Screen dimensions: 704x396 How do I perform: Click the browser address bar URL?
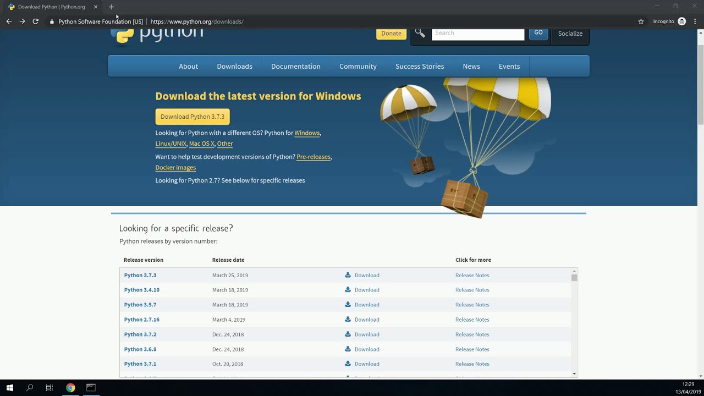[197, 21]
